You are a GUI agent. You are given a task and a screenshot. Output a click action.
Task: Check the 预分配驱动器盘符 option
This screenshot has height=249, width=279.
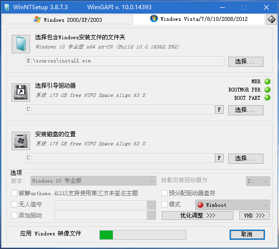click(x=164, y=193)
